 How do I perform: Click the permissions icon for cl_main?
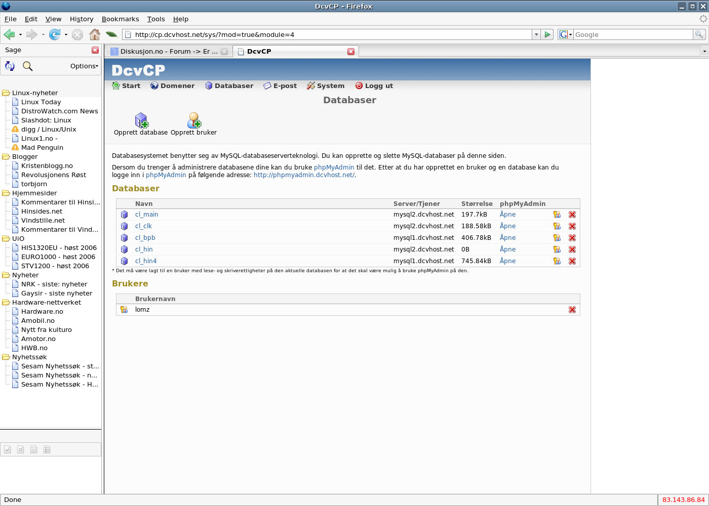click(x=557, y=215)
